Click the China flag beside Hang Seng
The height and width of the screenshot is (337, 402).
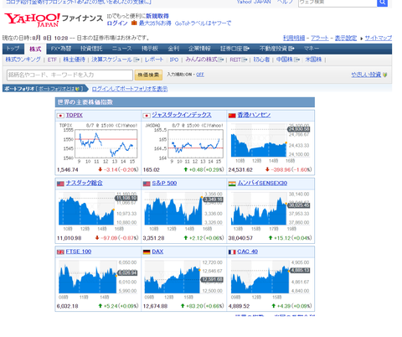pyautogui.click(x=232, y=116)
